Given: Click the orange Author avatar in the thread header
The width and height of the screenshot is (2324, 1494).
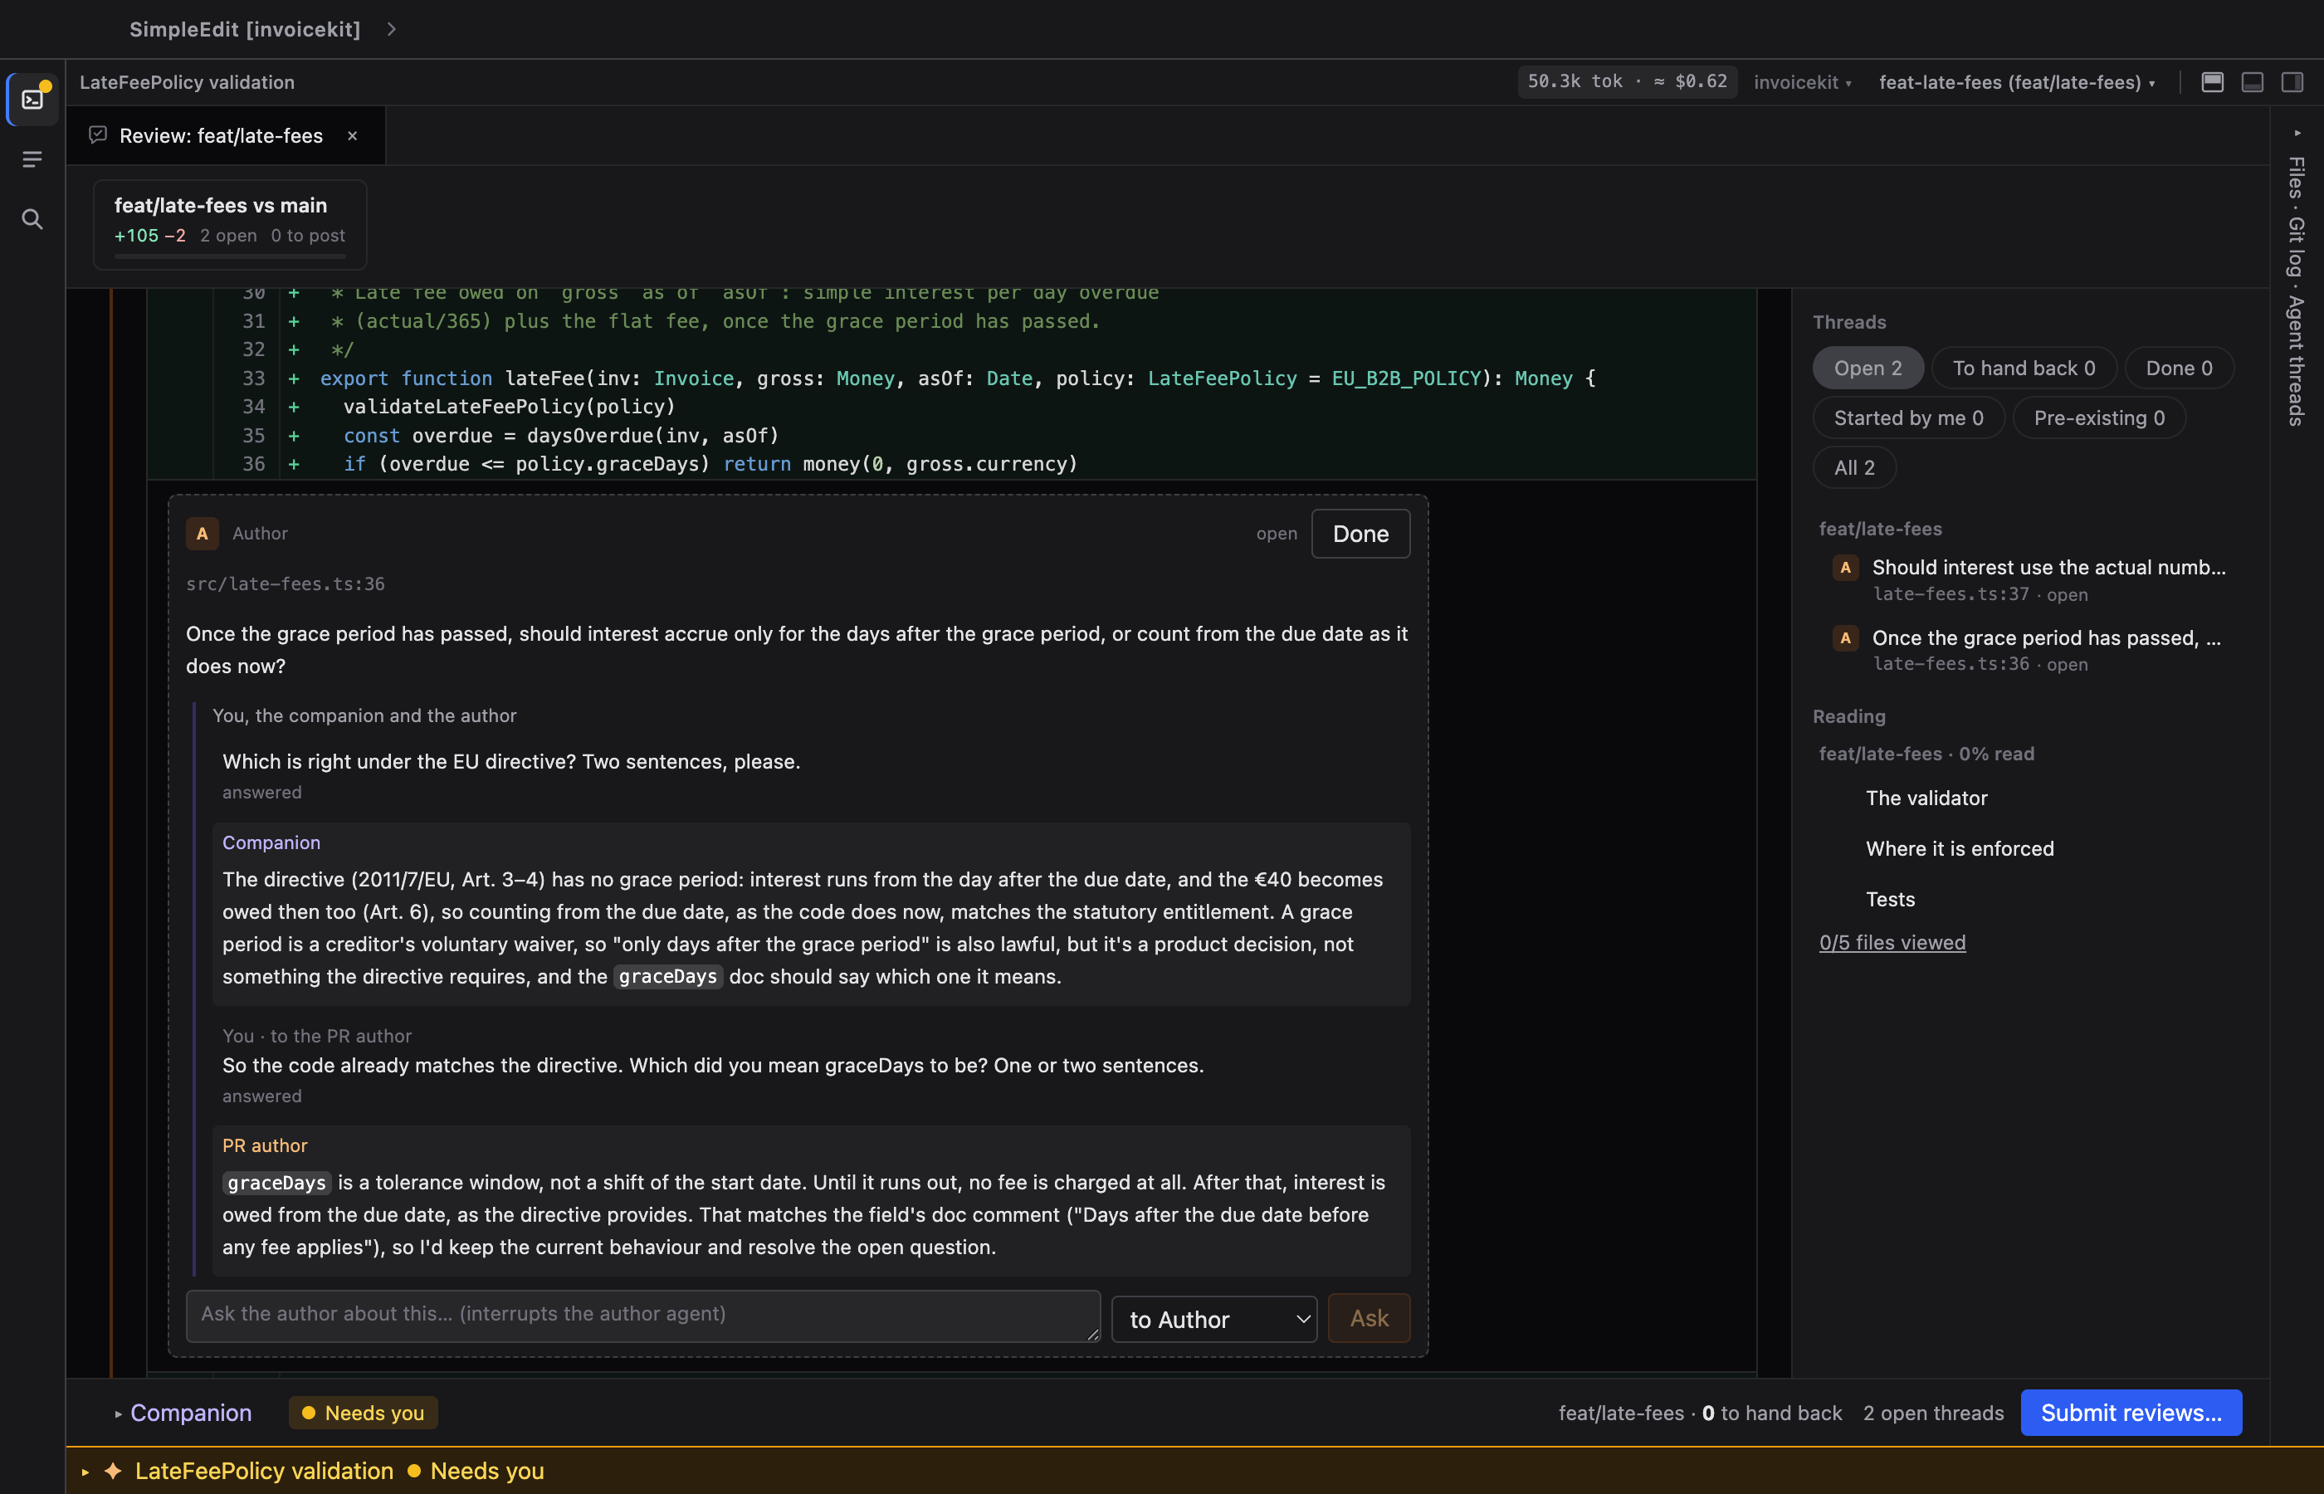Looking at the screenshot, I should click(202, 534).
